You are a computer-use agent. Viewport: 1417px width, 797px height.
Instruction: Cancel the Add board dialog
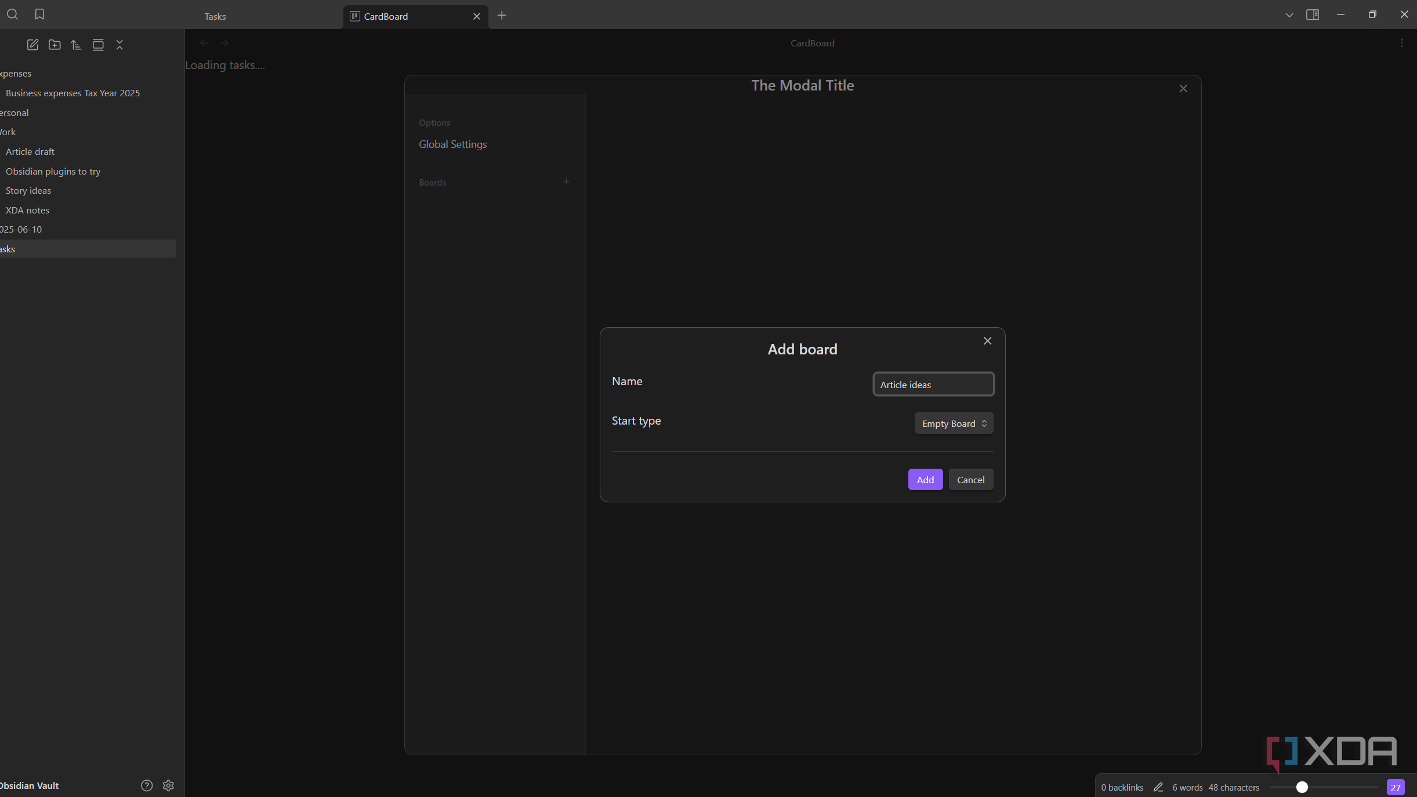(x=970, y=480)
